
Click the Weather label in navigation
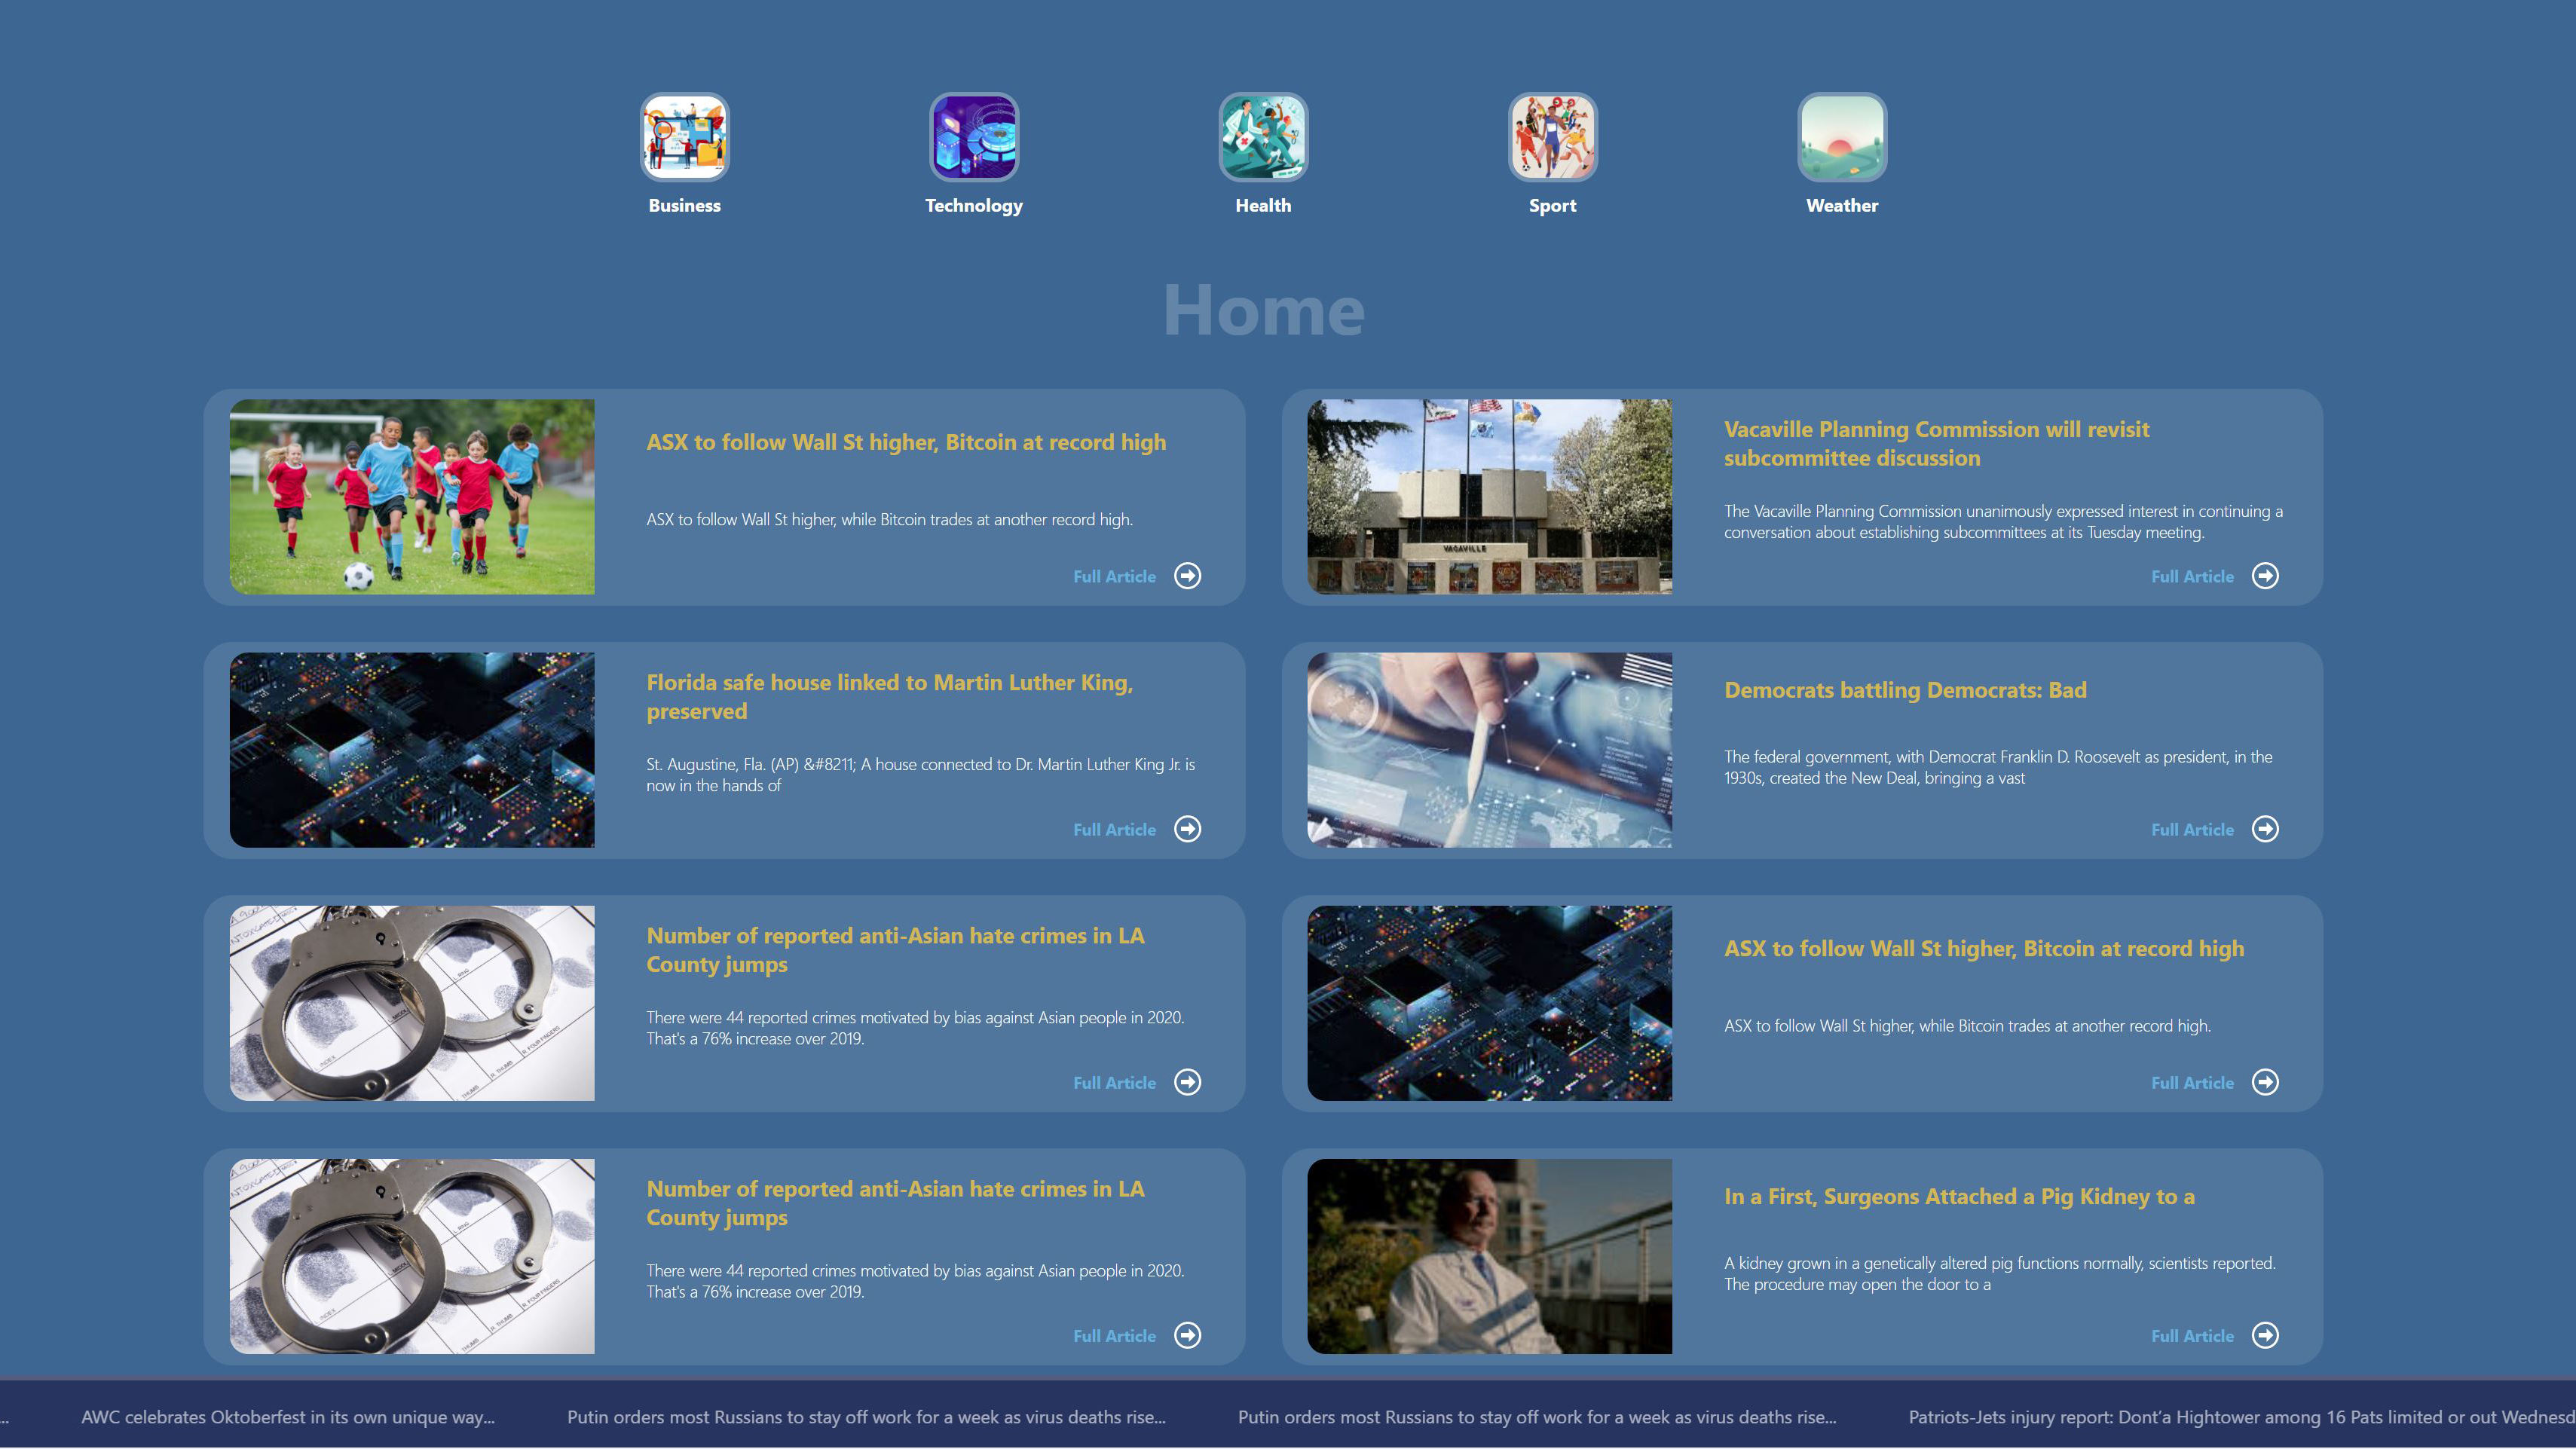click(1841, 205)
